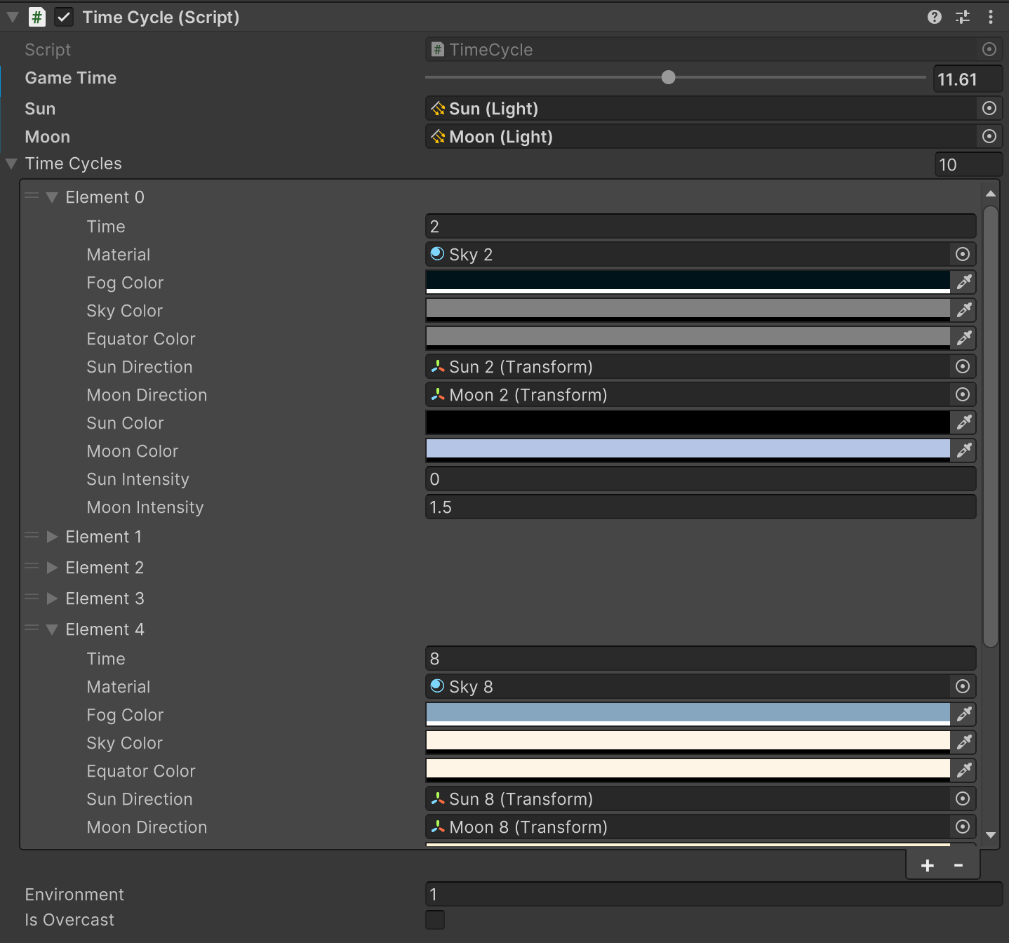The height and width of the screenshot is (943, 1009).
Task: Open the Time Cycle component options menu
Action: [990, 17]
